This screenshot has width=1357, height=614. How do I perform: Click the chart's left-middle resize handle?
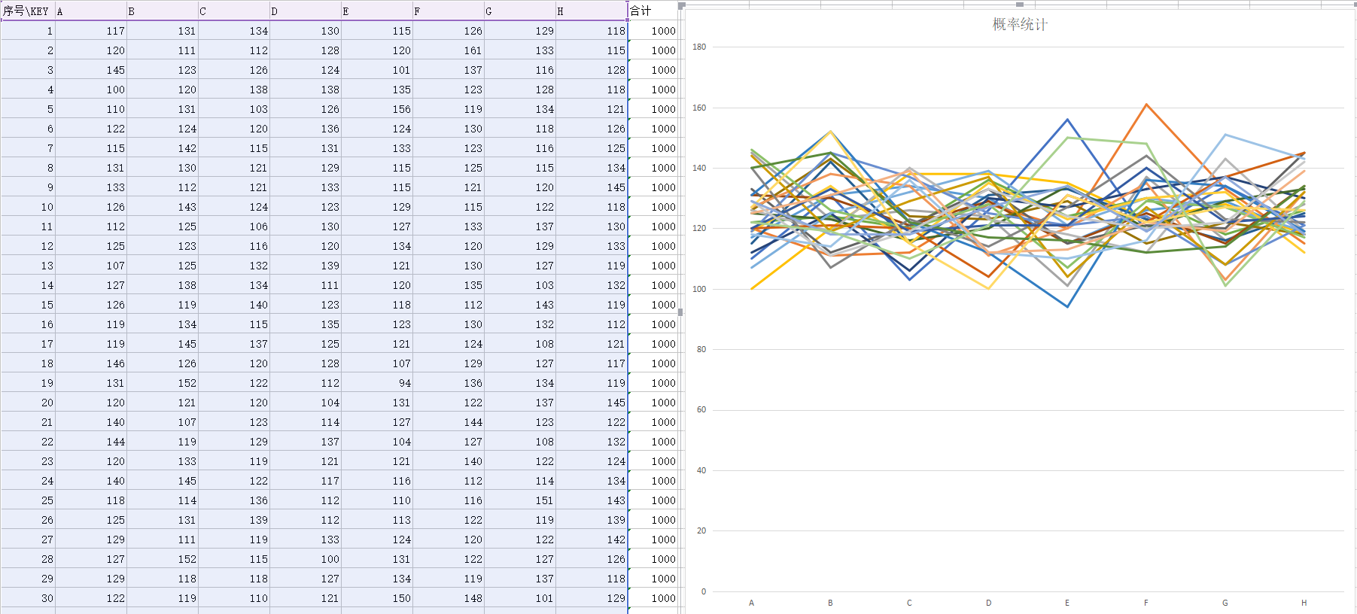680,312
